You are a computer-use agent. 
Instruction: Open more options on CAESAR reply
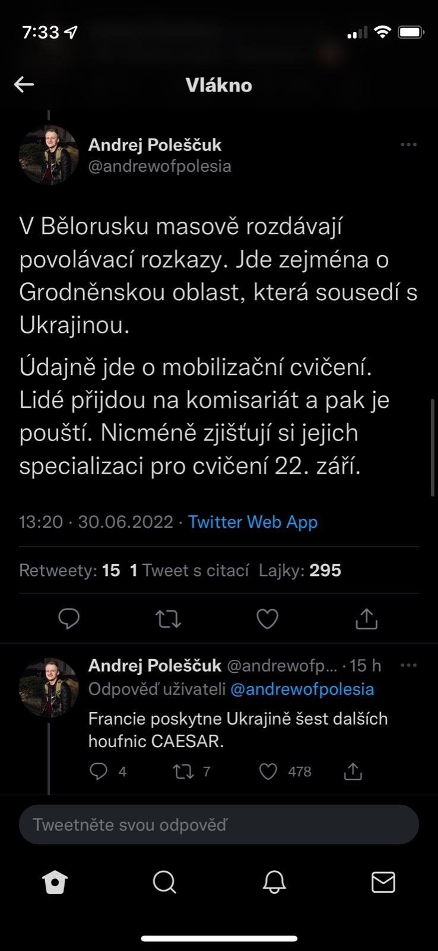click(x=408, y=666)
